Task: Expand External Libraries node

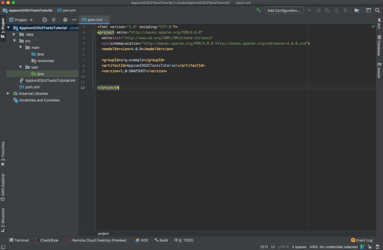Action: tap(8, 93)
